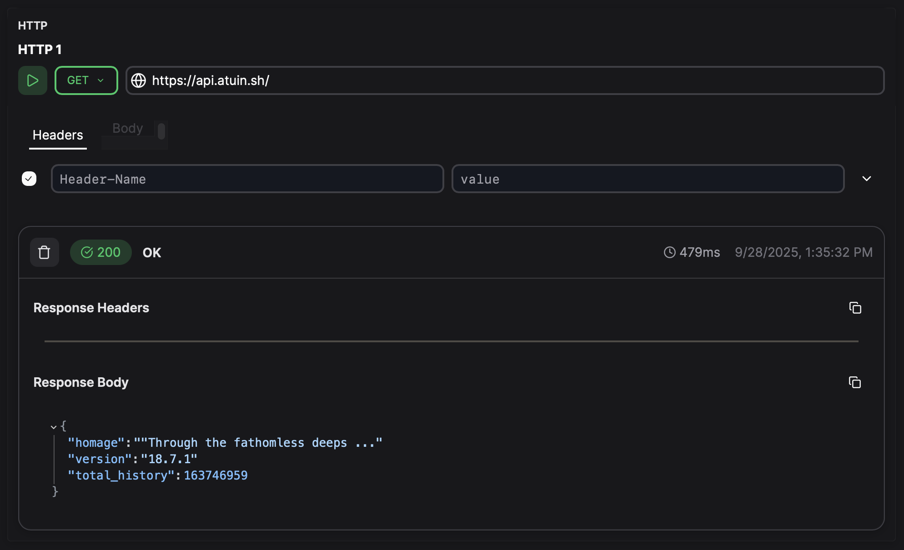The height and width of the screenshot is (550, 904).
Task: Click the HTTP 1 block title
Action: click(40, 50)
